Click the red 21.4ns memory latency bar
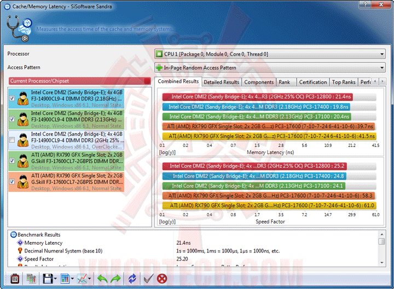394x289 pixels. click(x=258, y=97)
